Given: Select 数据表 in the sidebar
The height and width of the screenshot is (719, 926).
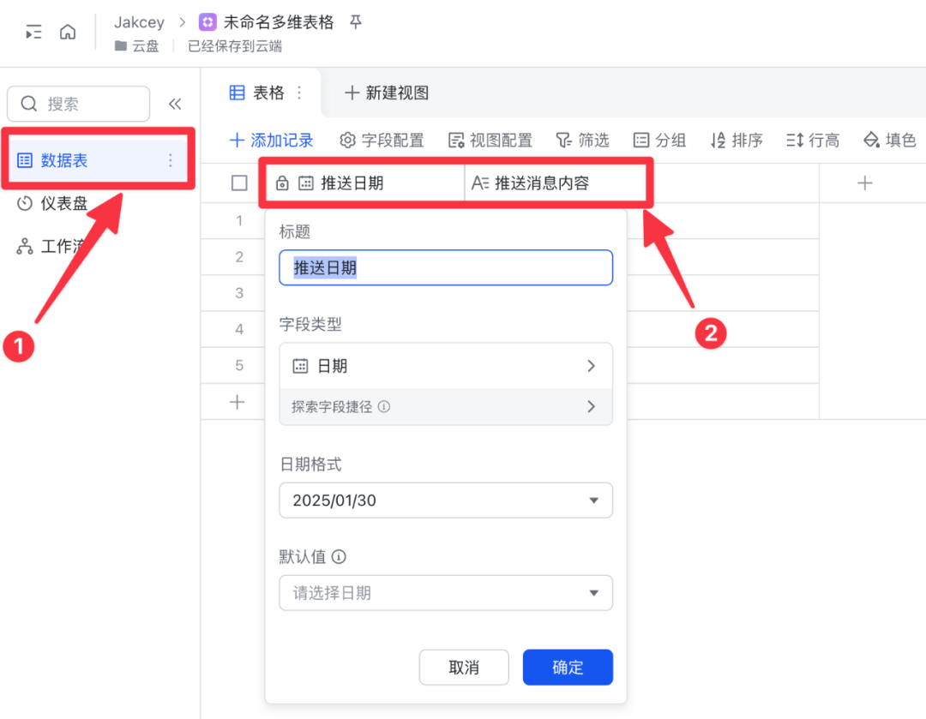Looking at the screenshot, I should coord(98,160).
